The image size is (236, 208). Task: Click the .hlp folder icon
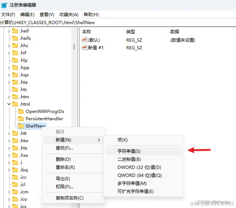click(15, 60)
